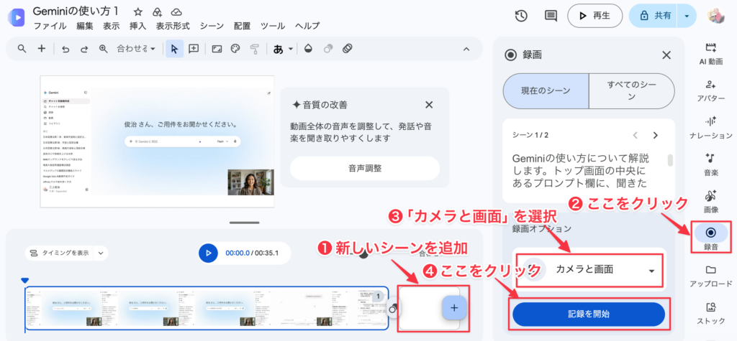The image size is (737, 341).
Task: Open the comments panel icon
Action: tap(551, 16)
